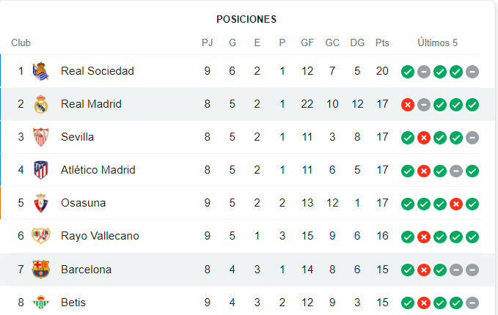This screenshot has width=498, height=315.
Task: Click the Barcelona club crest
Action: 41,270
